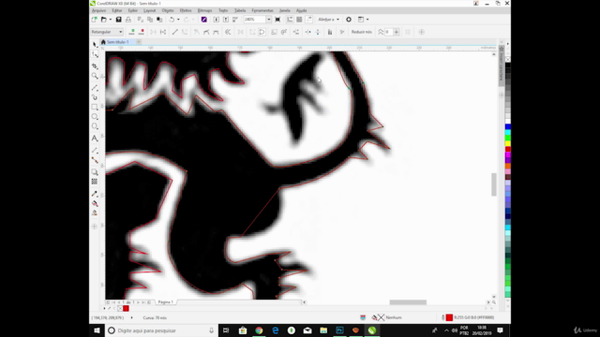
Task: Click the Convert to line icon
Action: click(175, 32)
